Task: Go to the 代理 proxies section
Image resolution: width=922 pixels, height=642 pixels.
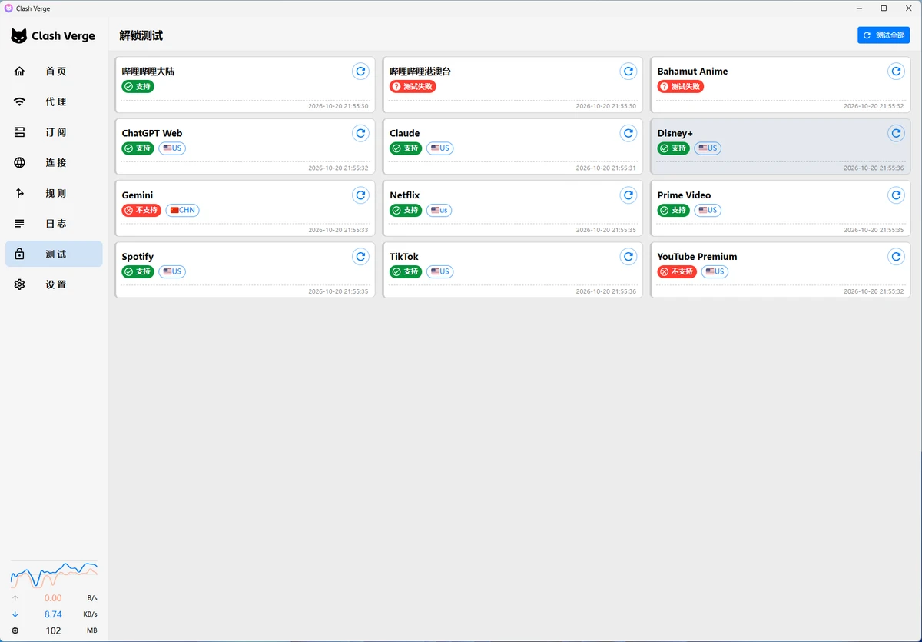Action: (x=54, y=101)
